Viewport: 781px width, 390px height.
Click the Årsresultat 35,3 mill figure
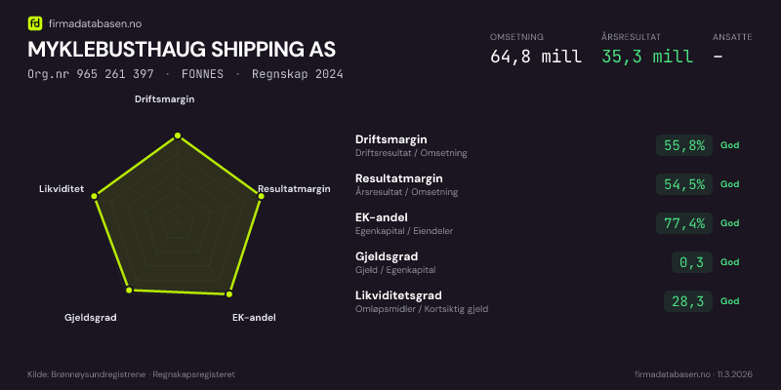(x=647, y=57)
